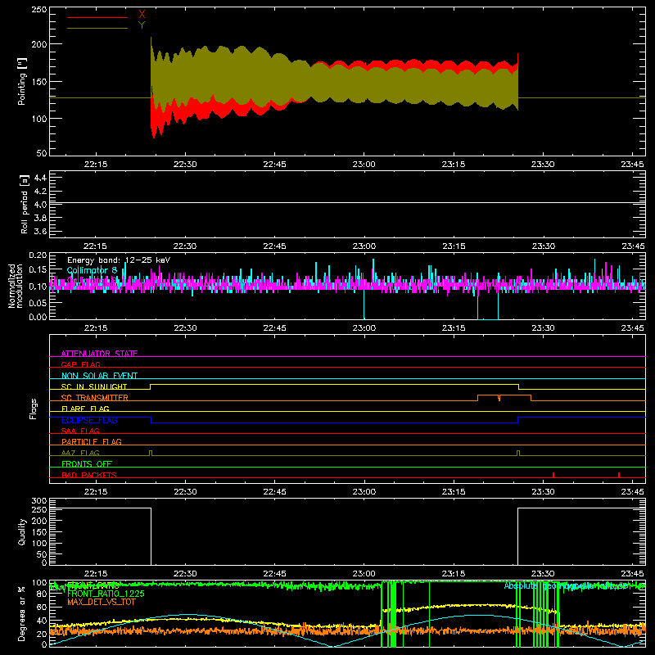The image size is (655, 655).
Task: Click the FRONT_RATIO_1225 legend label
Action: pos(106,594)
